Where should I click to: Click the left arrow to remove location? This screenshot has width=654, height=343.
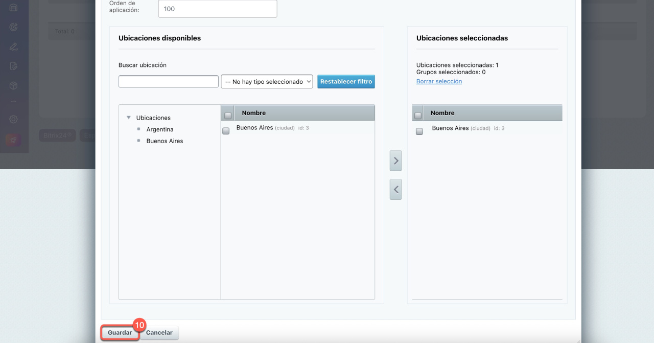click(395, 190)
